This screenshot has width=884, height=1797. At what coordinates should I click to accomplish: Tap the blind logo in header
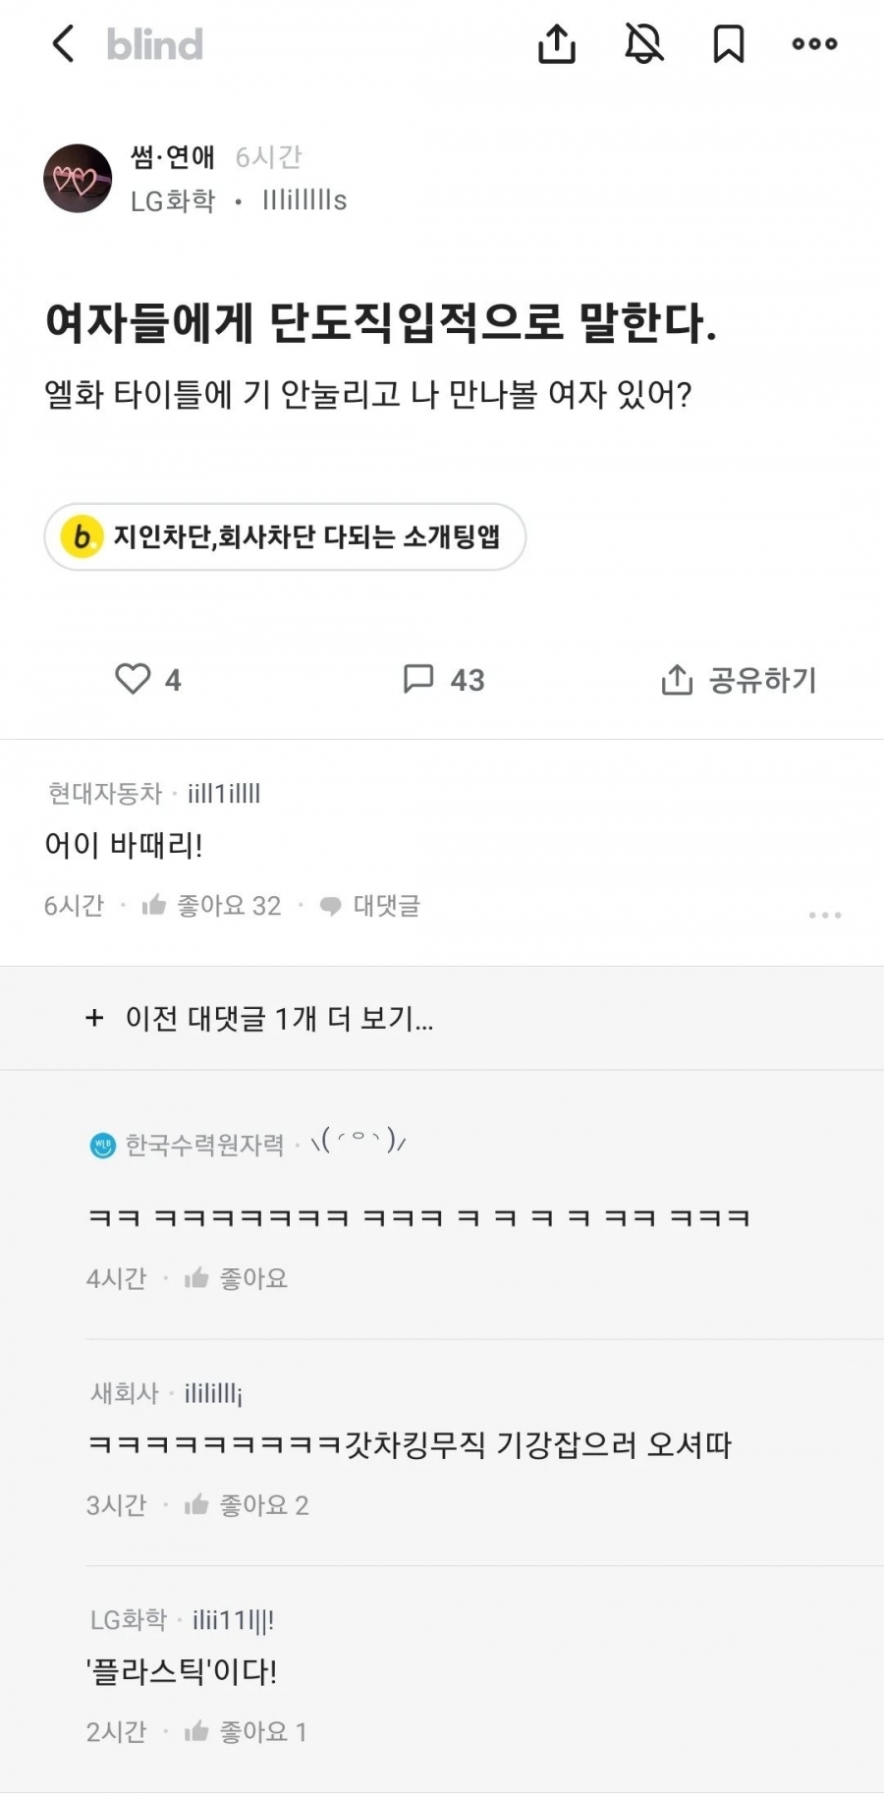pos(155,44)
